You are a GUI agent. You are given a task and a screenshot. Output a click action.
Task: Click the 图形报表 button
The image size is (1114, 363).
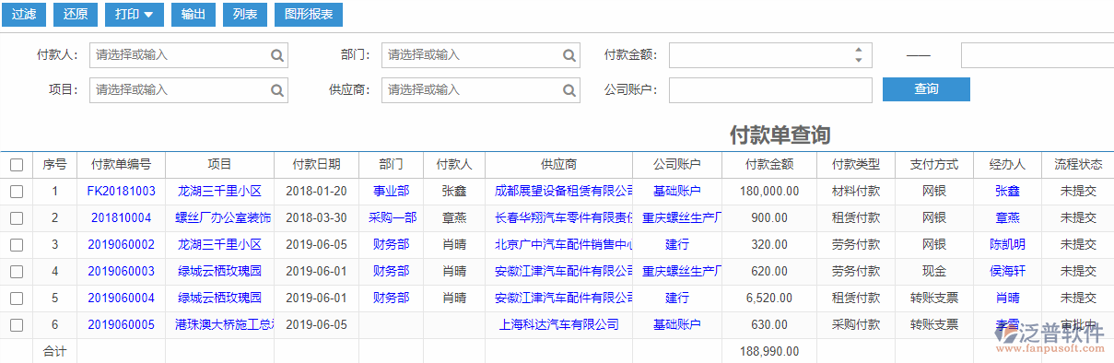click(309, 15)
